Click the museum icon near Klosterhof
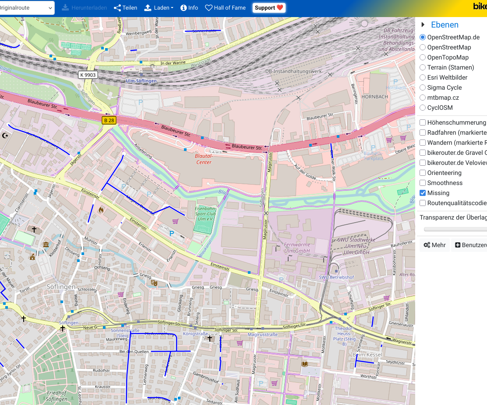Image resolution: width=487 pixels, height=405 pixels. click(46, 244)
